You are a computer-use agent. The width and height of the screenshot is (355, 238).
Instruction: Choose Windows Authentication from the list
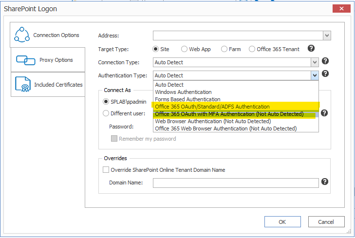(x=236, y=92)
